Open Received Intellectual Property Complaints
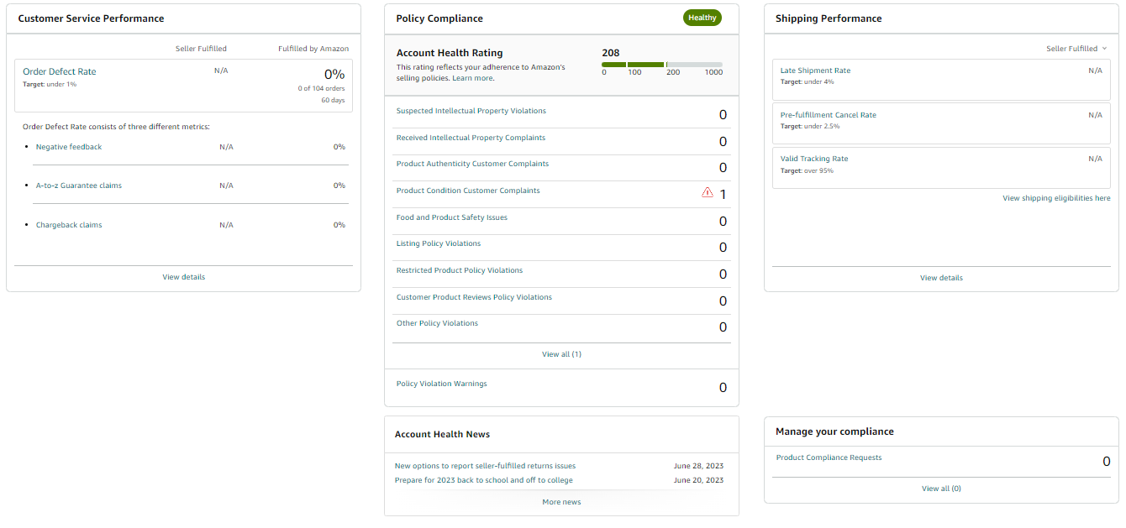The image size is (1126, 528). [471, 138]
